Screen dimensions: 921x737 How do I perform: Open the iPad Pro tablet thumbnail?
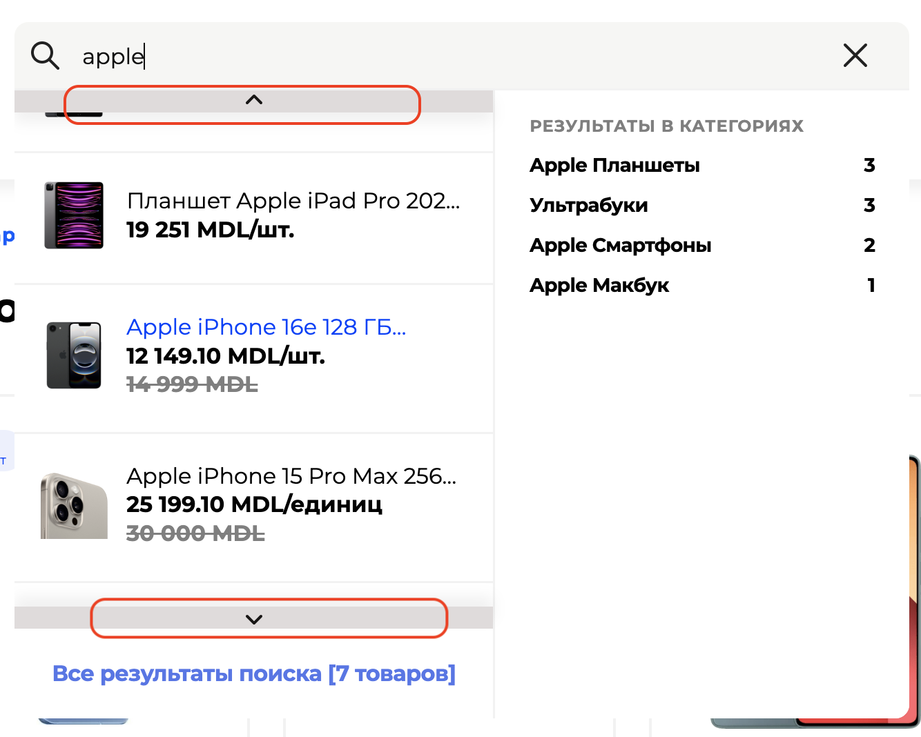click(x=74, y=215)
